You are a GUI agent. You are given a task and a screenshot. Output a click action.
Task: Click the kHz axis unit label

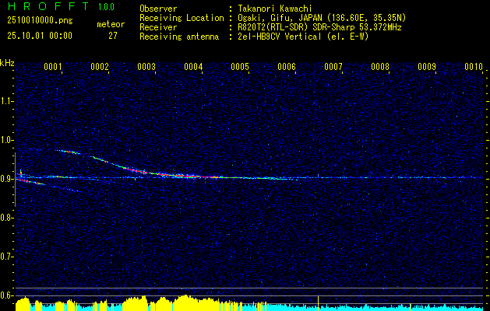(x=7, y=62)
